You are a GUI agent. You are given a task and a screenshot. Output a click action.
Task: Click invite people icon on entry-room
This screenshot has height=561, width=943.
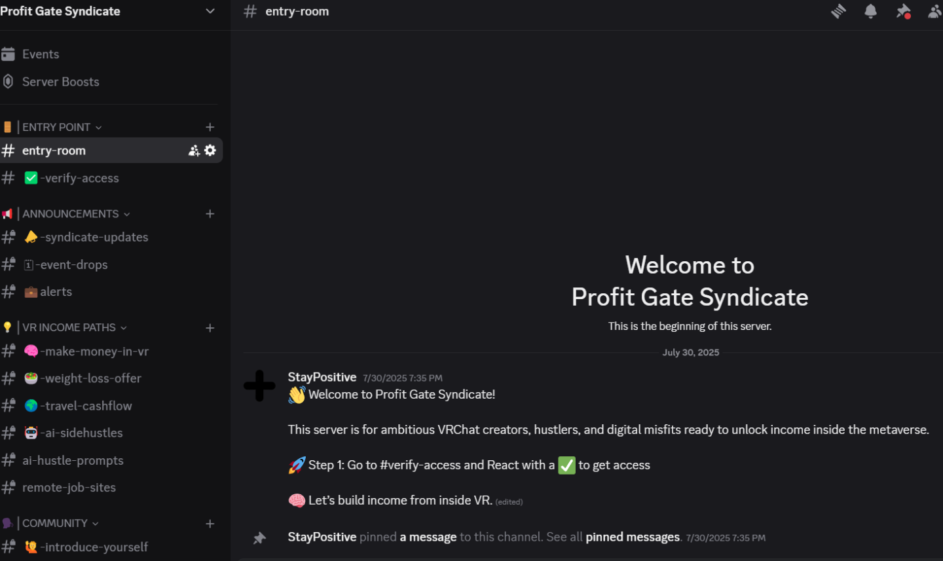194,151
